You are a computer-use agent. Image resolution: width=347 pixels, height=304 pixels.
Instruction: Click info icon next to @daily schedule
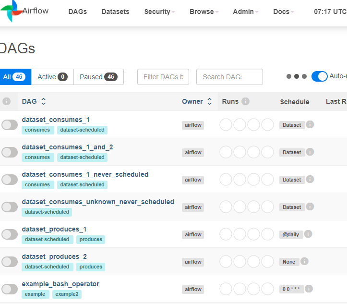[x=308, y=234]
